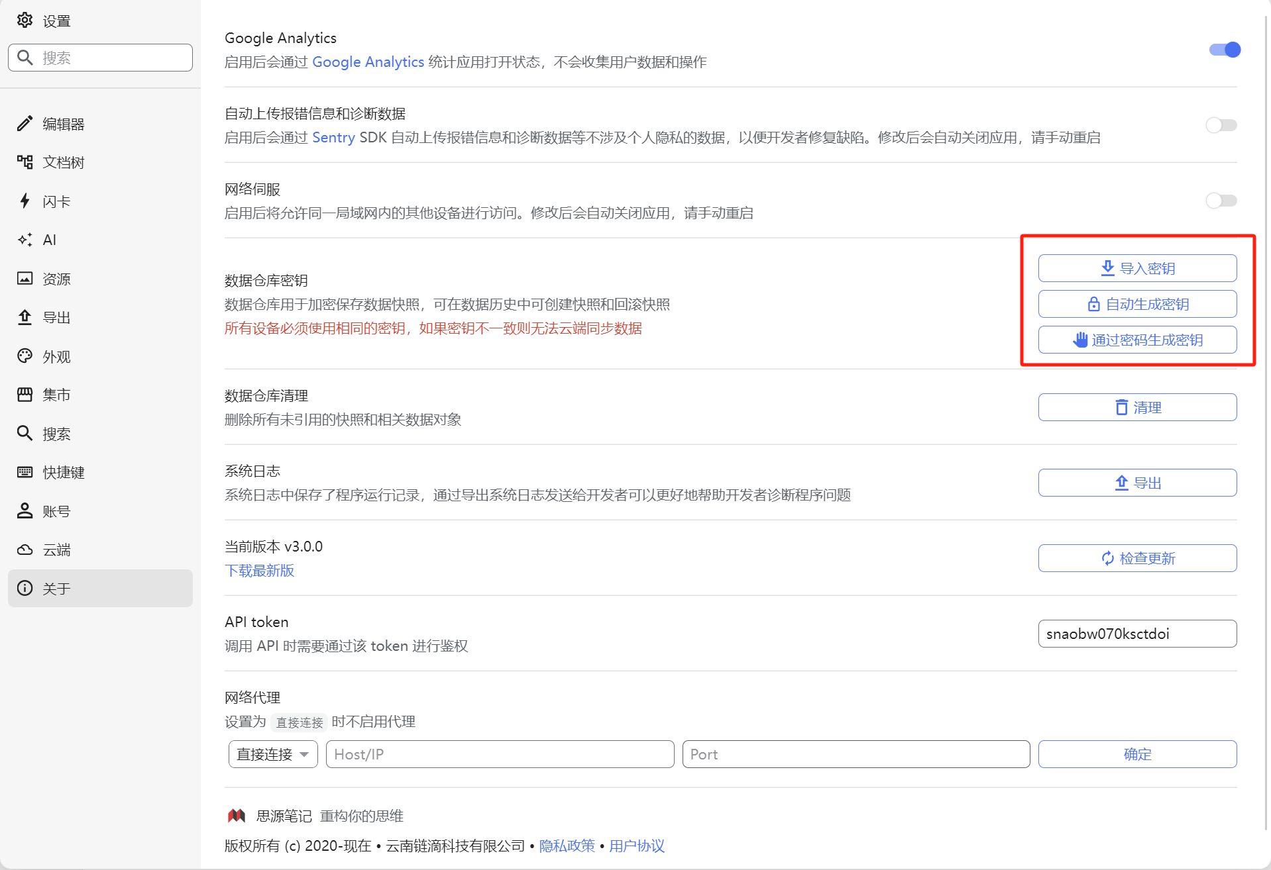Click the About info icon
Viewport: 1271px width, 870px height.
pyautogui.click(x=25, y=588)
